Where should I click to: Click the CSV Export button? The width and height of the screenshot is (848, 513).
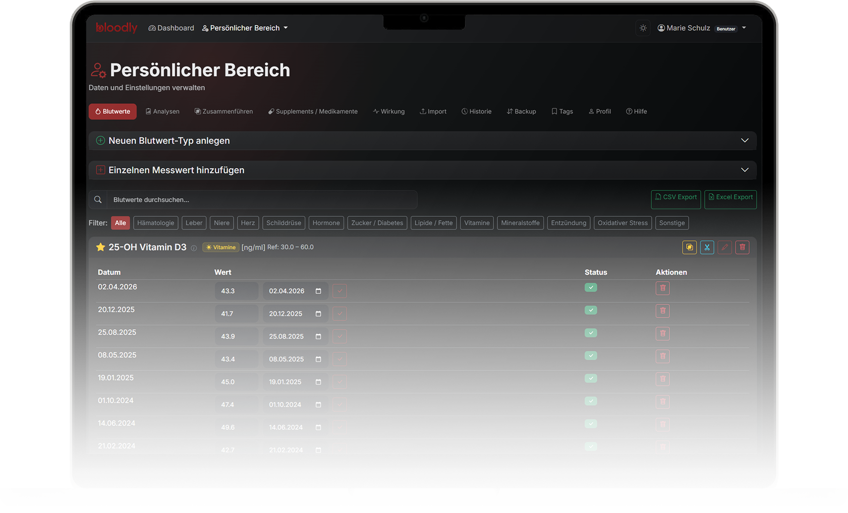pos(675,198)
